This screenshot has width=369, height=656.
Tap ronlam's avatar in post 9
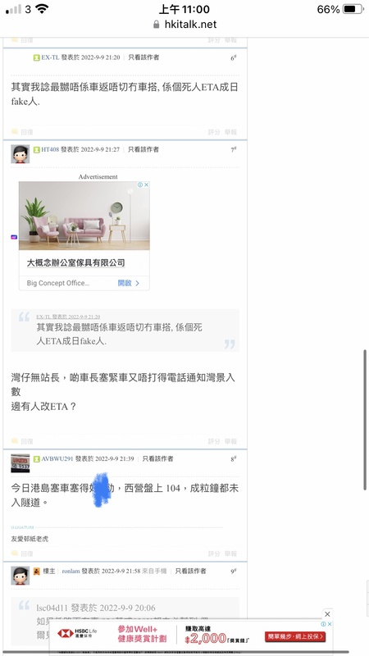pos(20,576)
